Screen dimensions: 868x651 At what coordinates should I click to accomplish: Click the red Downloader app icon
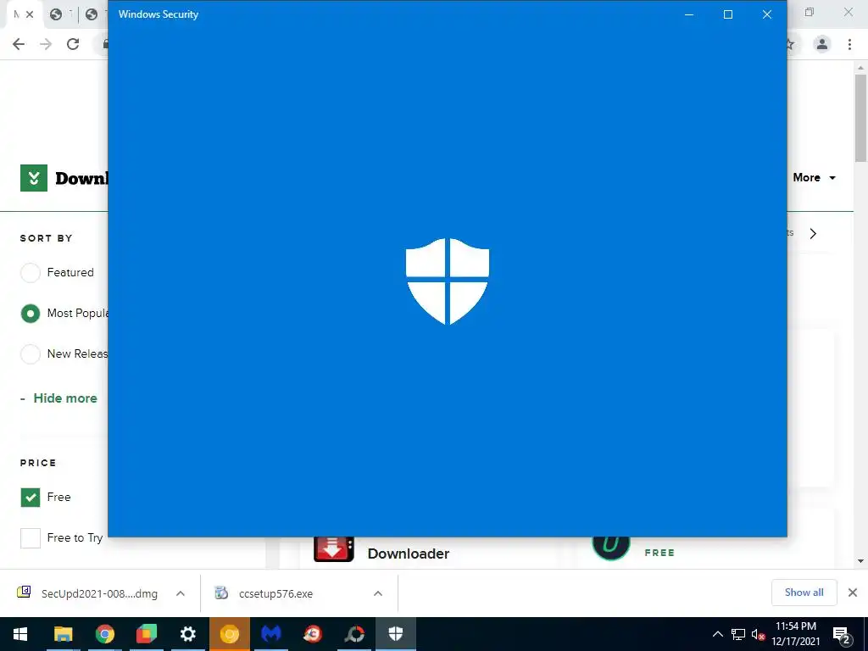[334, 549]
